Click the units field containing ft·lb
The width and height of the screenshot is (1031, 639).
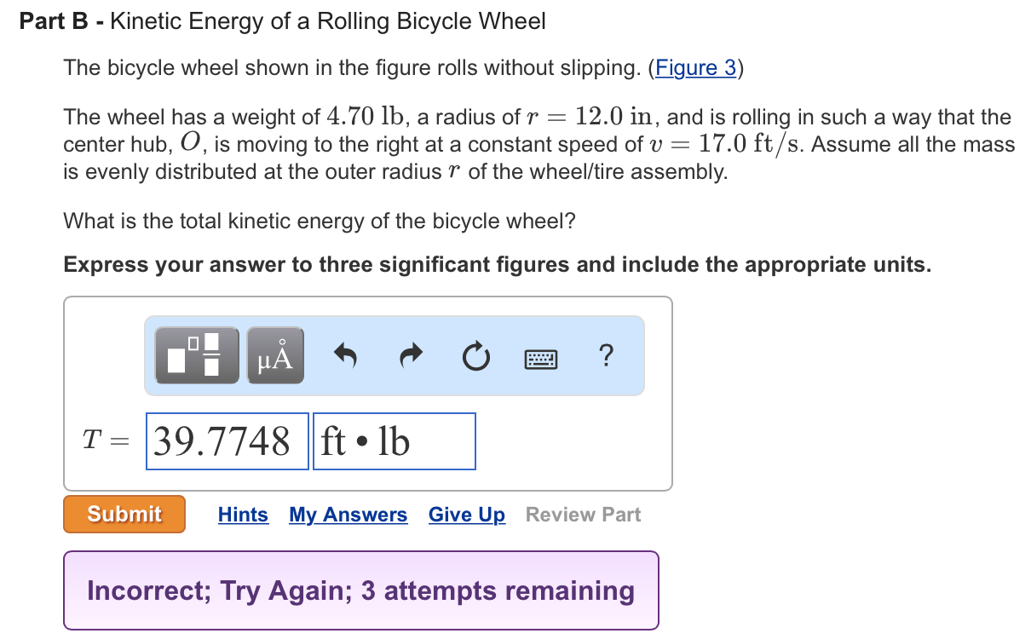tap(394, 440)
